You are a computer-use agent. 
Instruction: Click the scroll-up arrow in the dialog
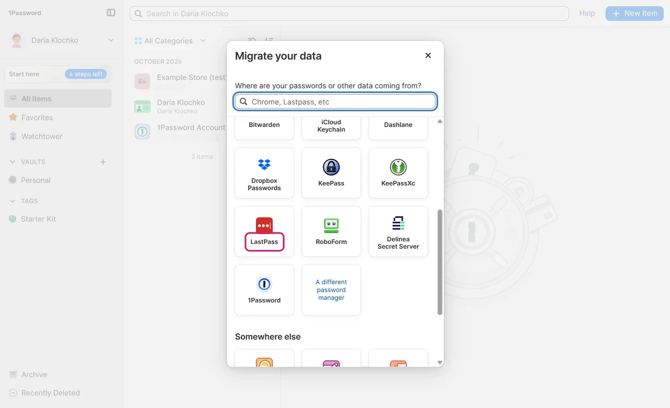440,121
